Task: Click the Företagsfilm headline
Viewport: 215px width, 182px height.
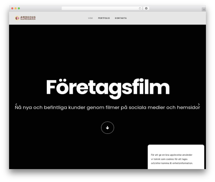Action: 108,88
